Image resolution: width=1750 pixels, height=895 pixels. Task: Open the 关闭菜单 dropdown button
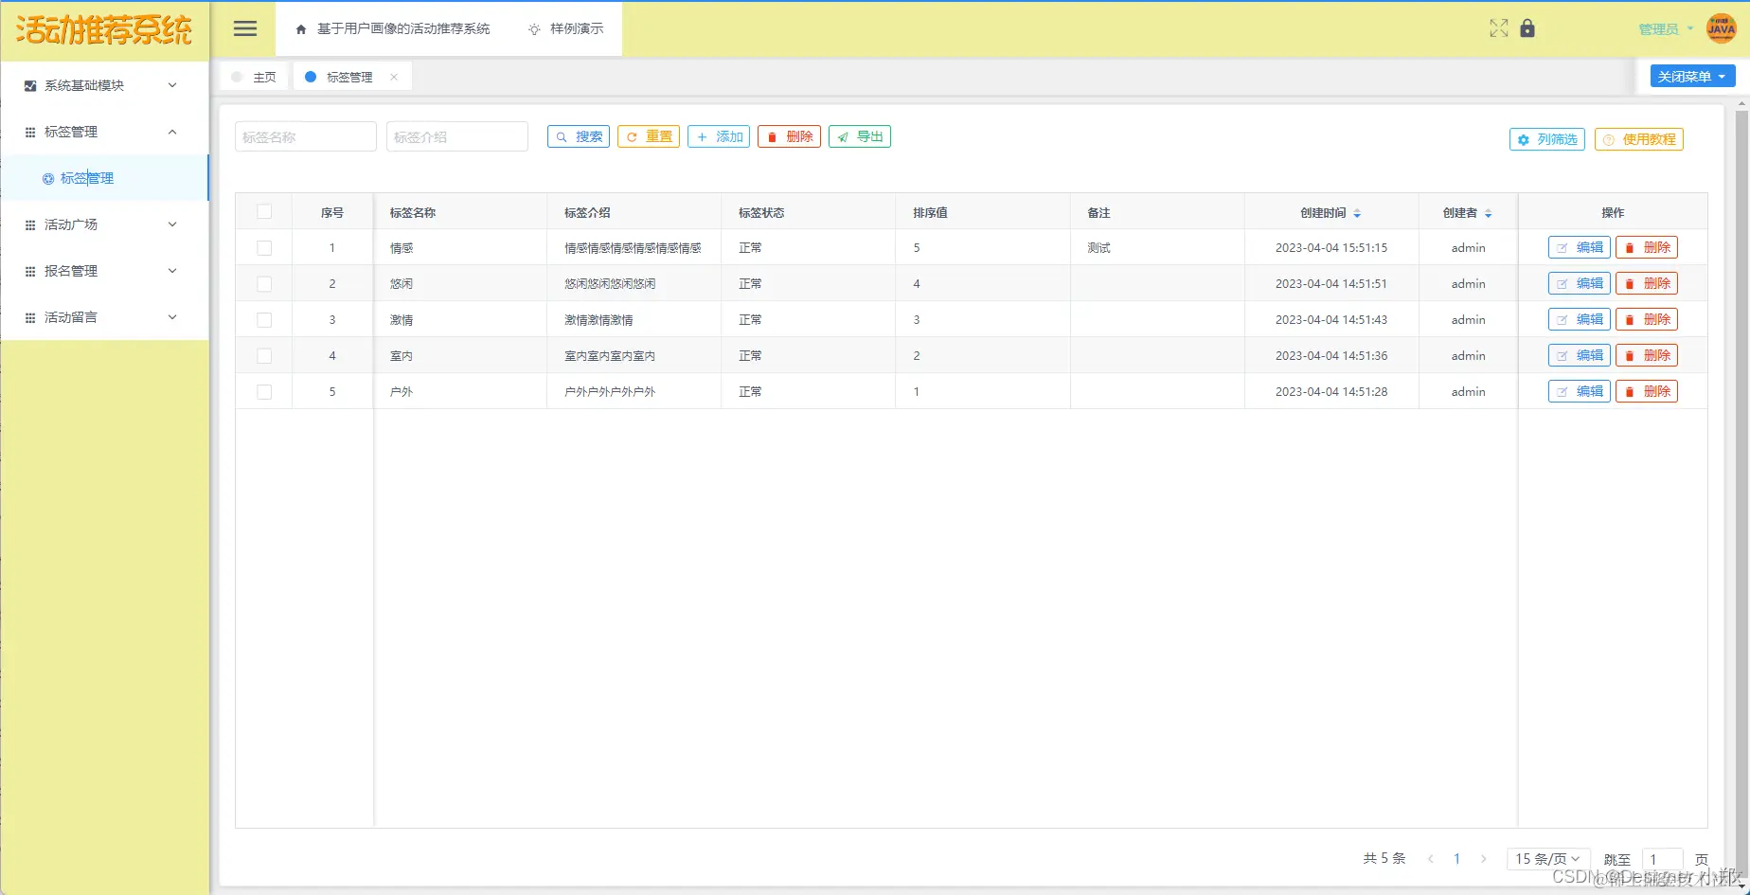click(x=1692, y=77)
